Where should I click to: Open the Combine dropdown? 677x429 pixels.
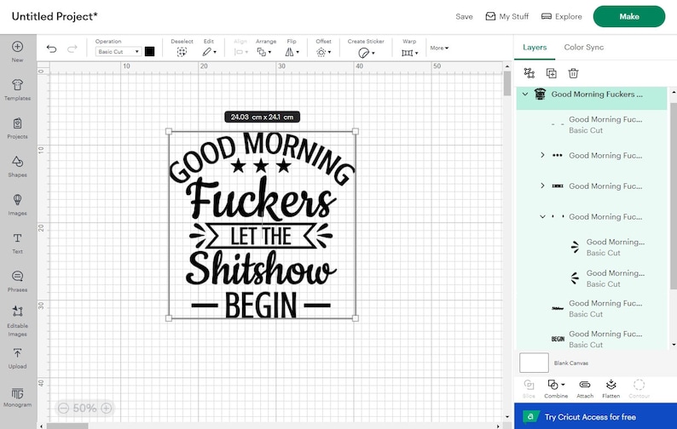[x=556, y=388]
